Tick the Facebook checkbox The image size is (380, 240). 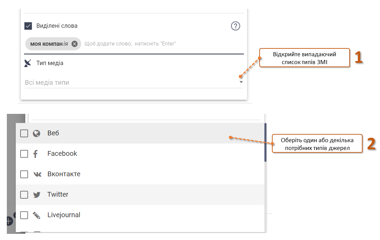point(24,154)
